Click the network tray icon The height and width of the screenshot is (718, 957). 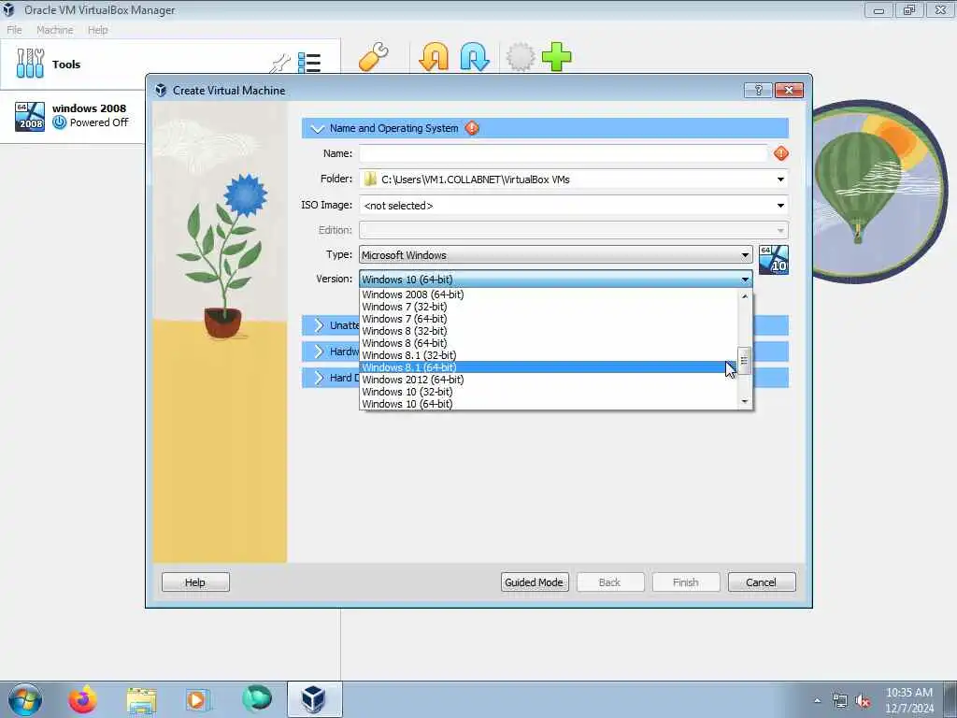coord(840,701)
